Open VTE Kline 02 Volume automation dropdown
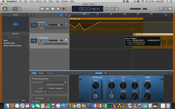The width and height of the screenshot is (175, 109). [x=53, y=44]
